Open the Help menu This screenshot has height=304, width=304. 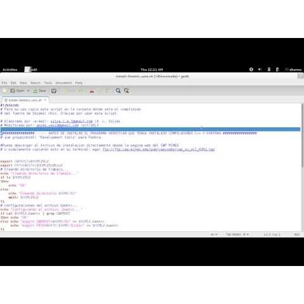[x=79, y=83]
